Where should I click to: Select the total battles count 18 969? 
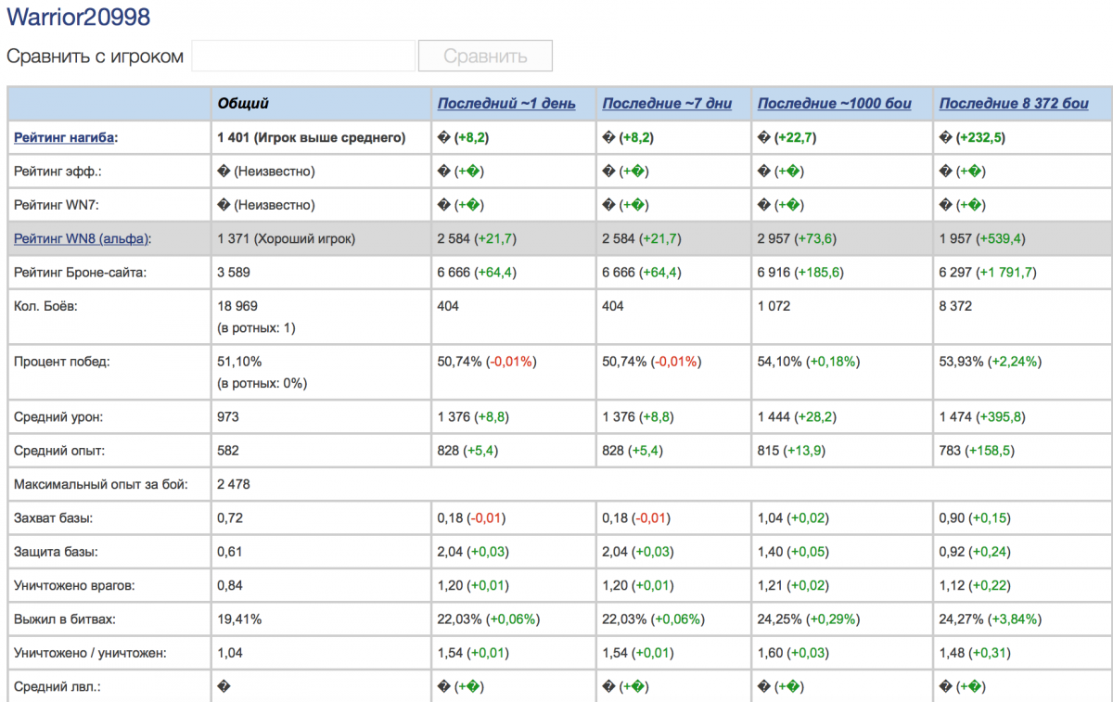click(237, 306)
